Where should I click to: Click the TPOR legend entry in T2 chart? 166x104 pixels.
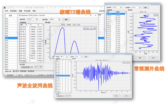pos(89,28)
